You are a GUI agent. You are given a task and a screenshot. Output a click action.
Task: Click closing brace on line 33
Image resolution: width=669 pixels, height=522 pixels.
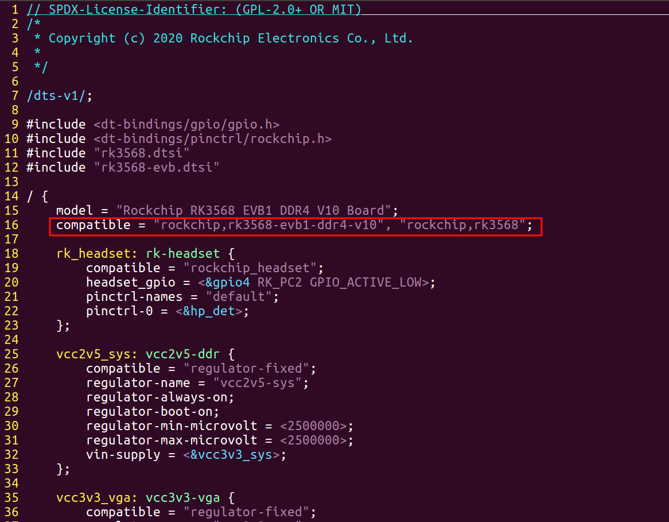point(63,469)
